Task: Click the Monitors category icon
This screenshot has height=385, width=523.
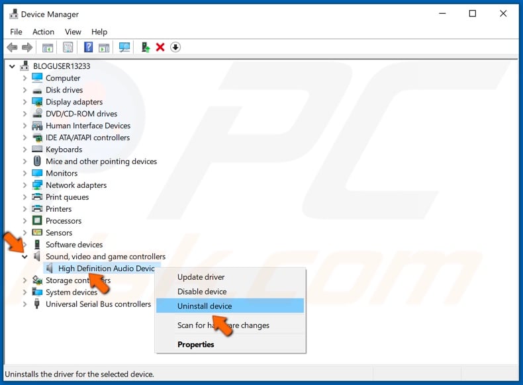Action: [x=37, y=173]
